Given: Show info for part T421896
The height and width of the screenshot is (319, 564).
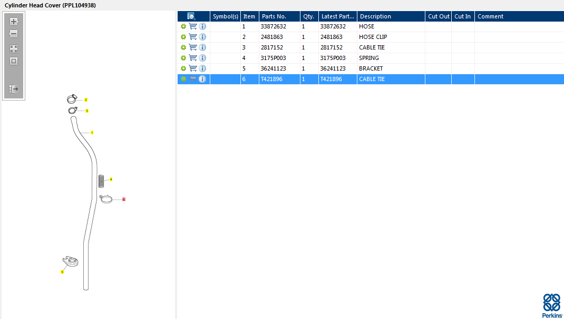Looking at the screenshot, I should [x=202, y=79].
